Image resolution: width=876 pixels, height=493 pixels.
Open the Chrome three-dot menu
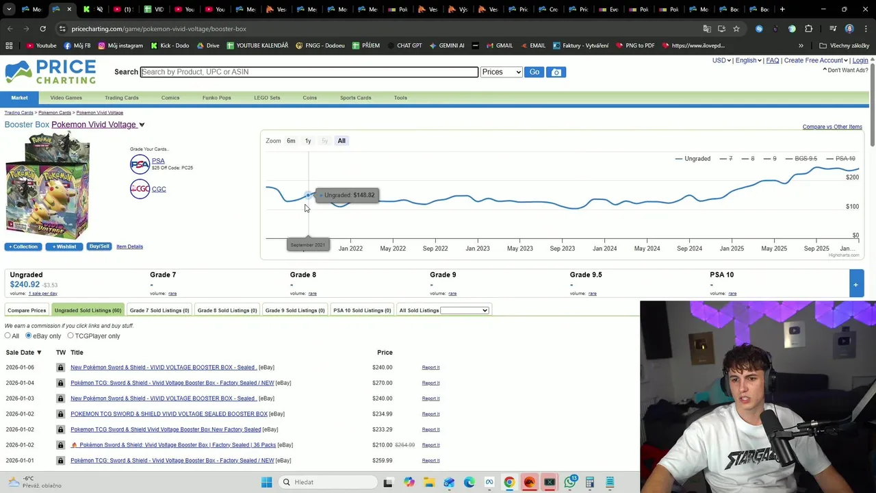tap(865, 29)
